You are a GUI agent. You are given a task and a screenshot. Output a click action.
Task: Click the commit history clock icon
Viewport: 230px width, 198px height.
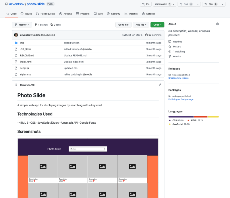tap(146, 35)
